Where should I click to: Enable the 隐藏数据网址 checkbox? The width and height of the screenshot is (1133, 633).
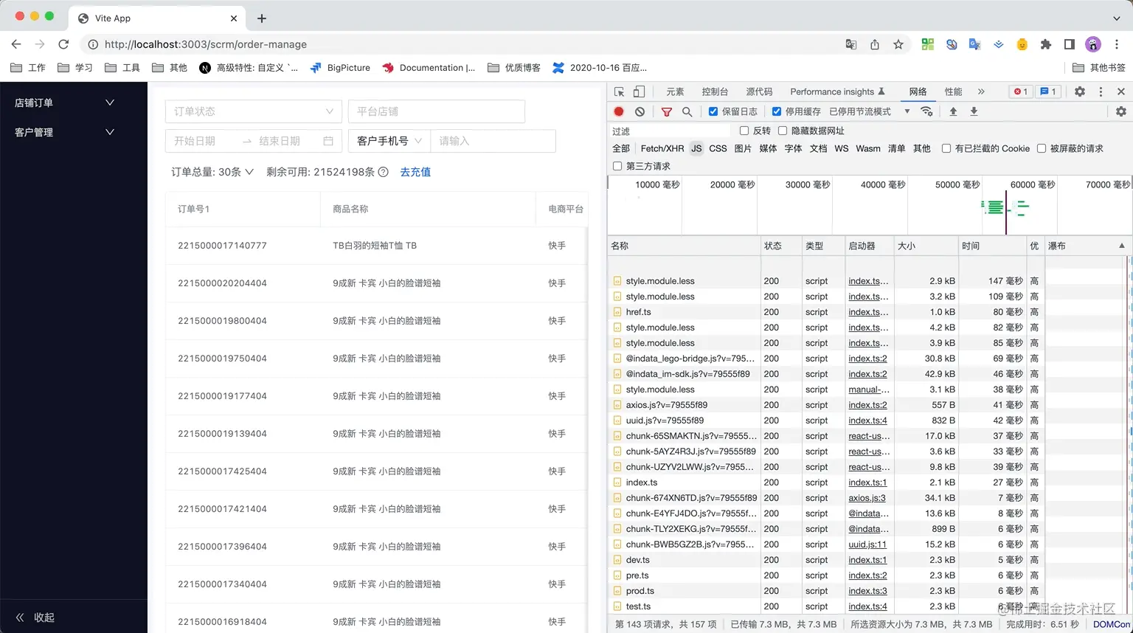point(783,131)
